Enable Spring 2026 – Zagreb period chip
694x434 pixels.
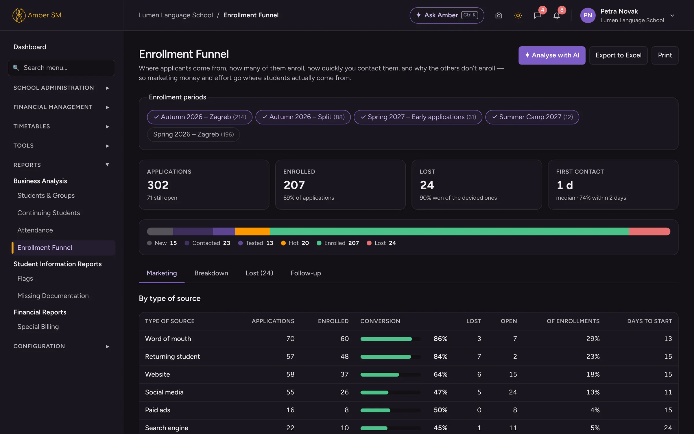[x=193, y=134]
